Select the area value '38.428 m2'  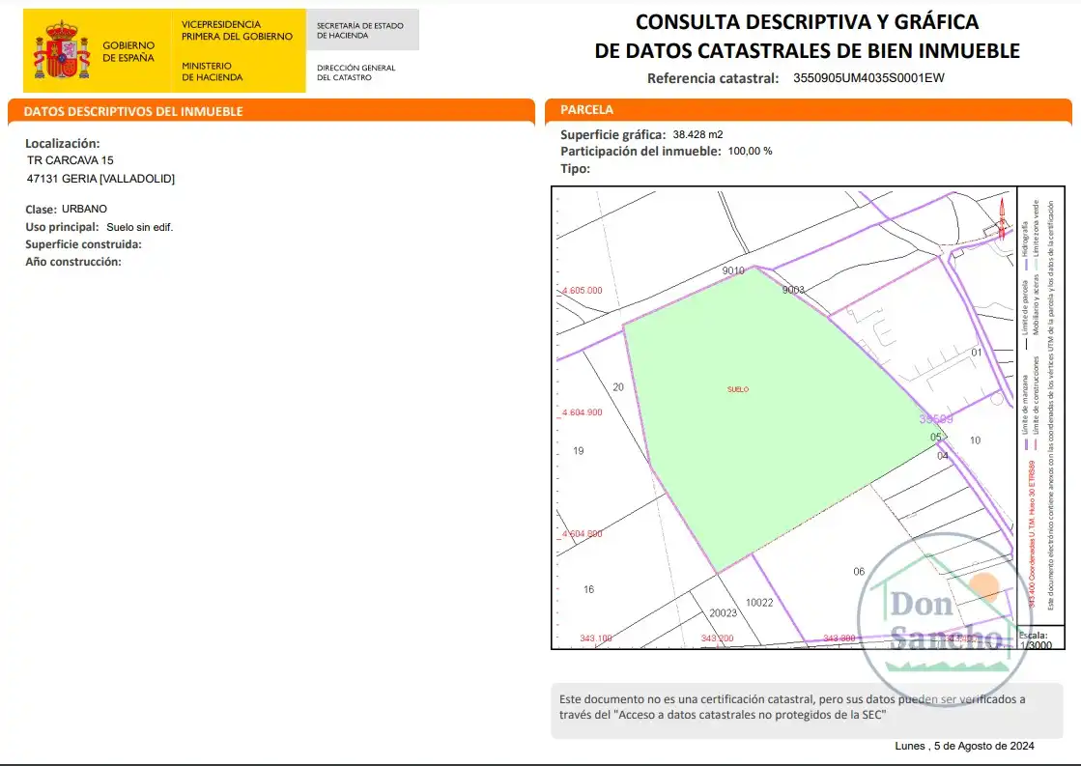pyautogui.click(x=697, y=134)
